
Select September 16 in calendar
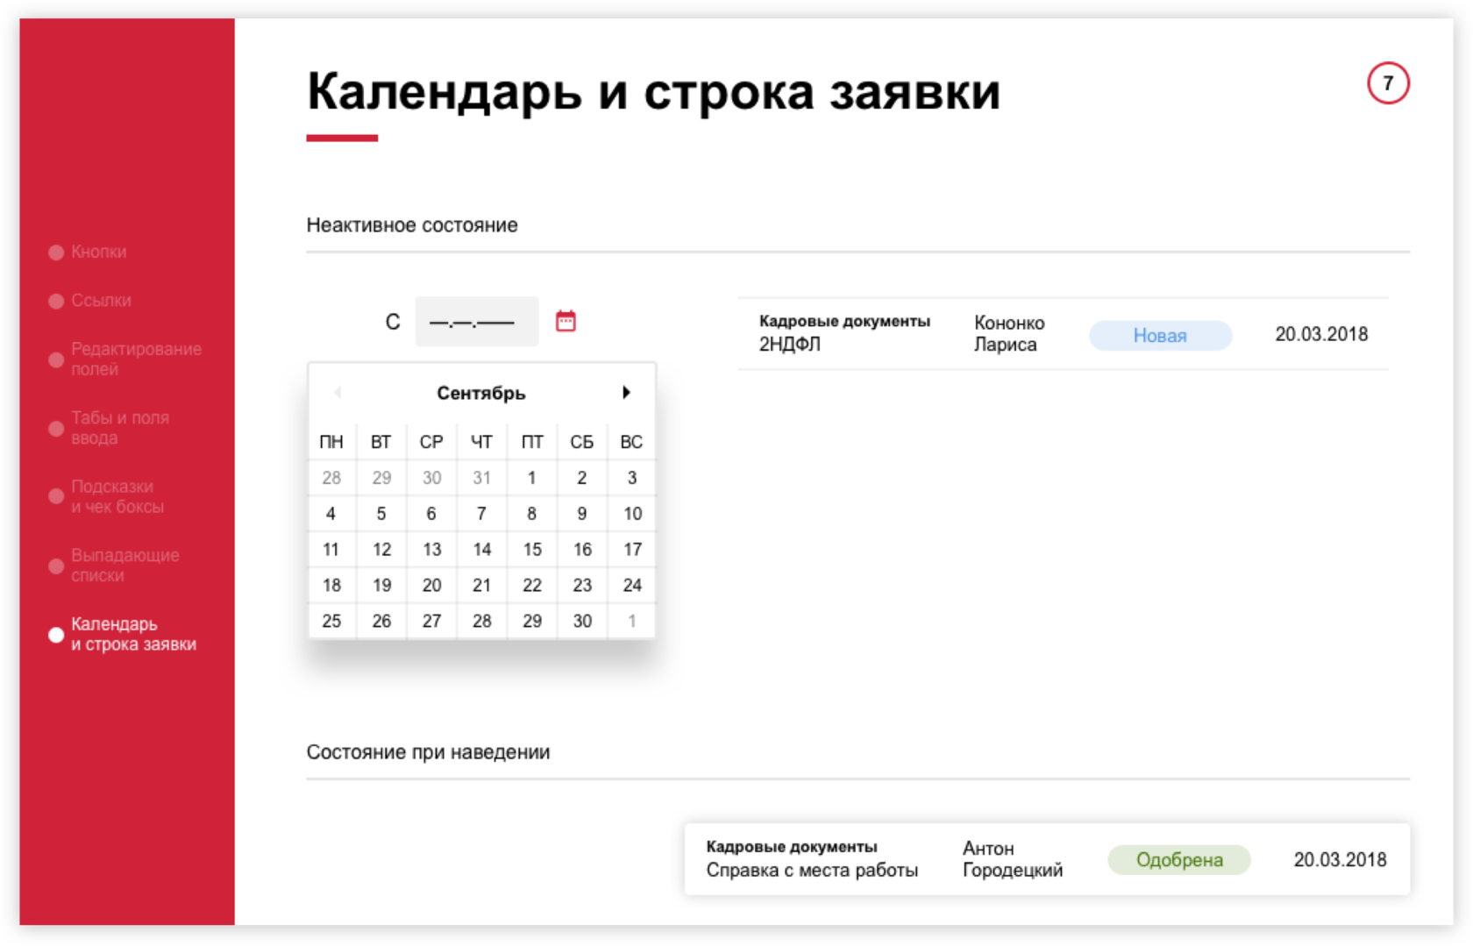click(x=582, y=550)
